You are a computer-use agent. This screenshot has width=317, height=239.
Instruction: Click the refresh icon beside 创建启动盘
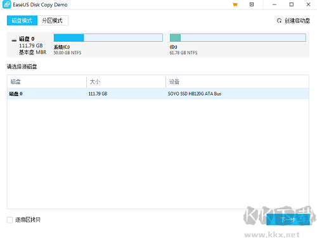[x=279, y=21]
